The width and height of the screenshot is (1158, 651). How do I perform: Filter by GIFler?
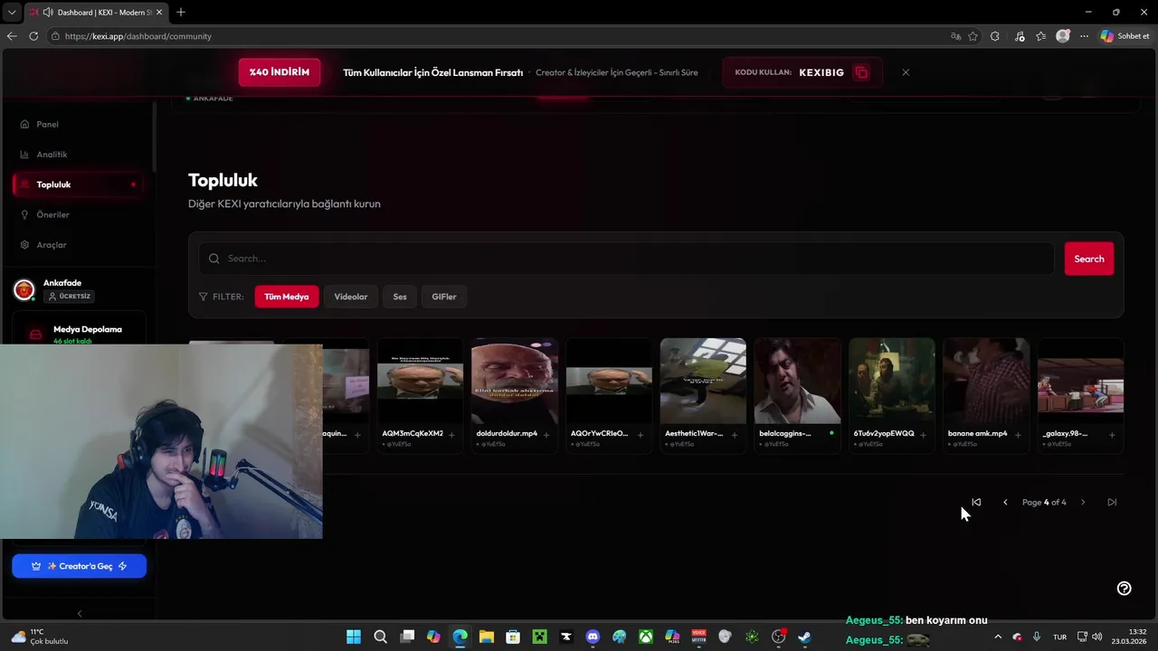click(443, 297)
